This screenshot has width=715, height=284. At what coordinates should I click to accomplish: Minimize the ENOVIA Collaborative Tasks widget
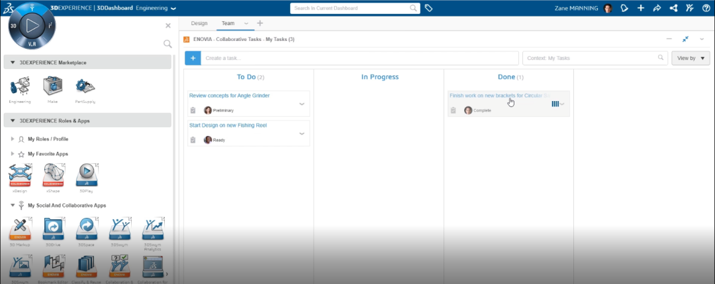tap(669, 39)
